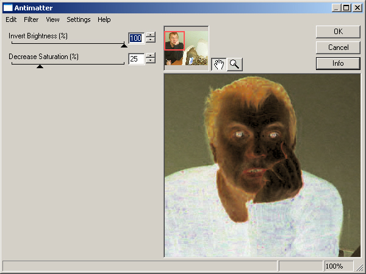The width and height of the screenshot is (366, 274).
Task: Click the Info button
Action: (x=338, y=63)
